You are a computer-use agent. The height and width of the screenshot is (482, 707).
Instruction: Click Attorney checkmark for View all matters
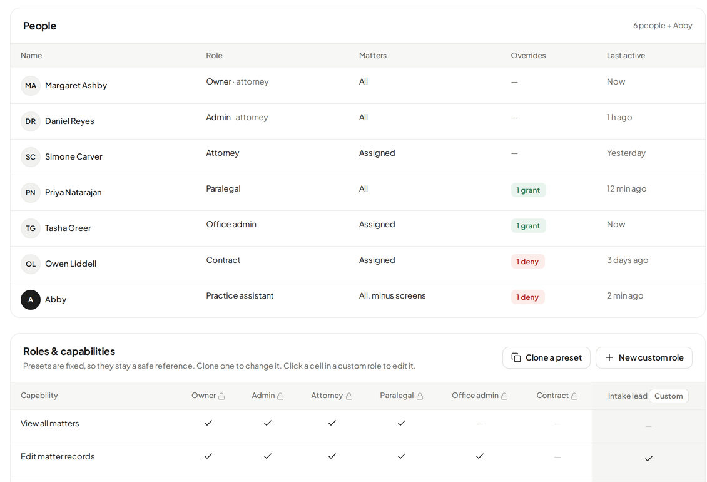coord(332,423)
